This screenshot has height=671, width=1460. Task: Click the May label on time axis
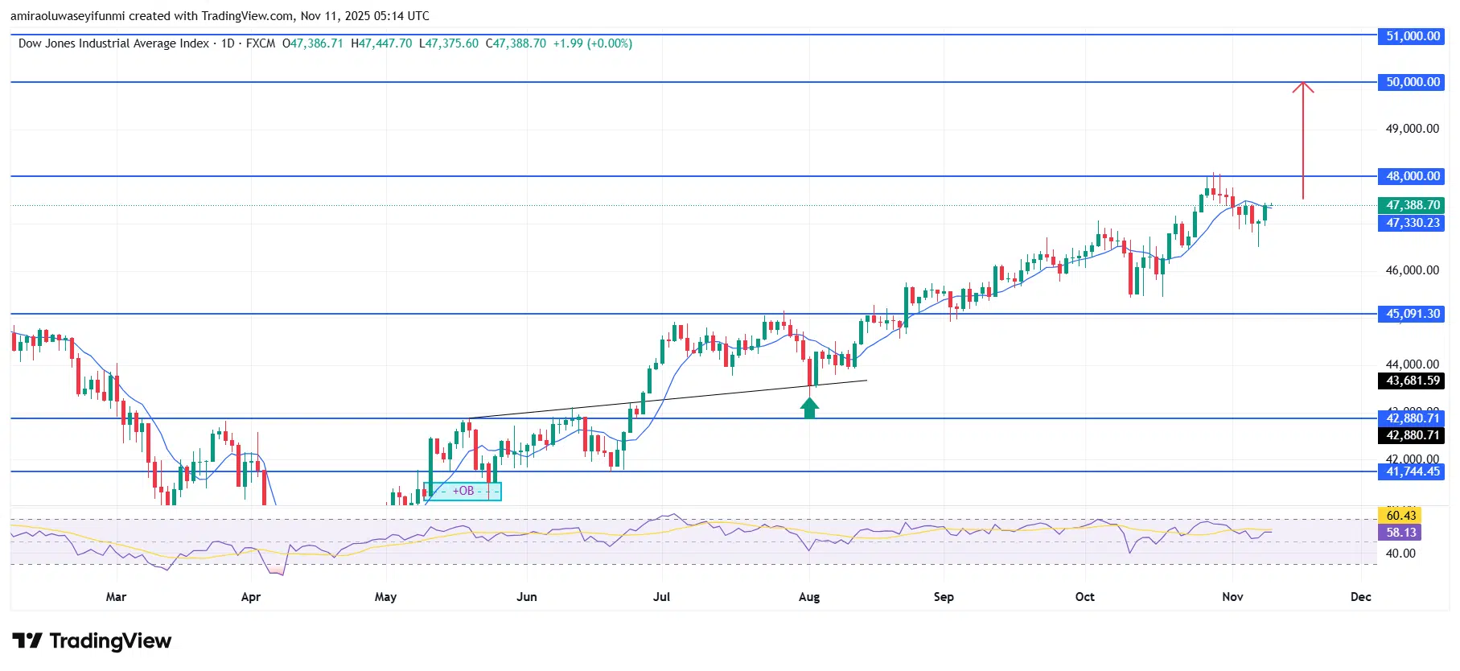click(x=385, y=596)
